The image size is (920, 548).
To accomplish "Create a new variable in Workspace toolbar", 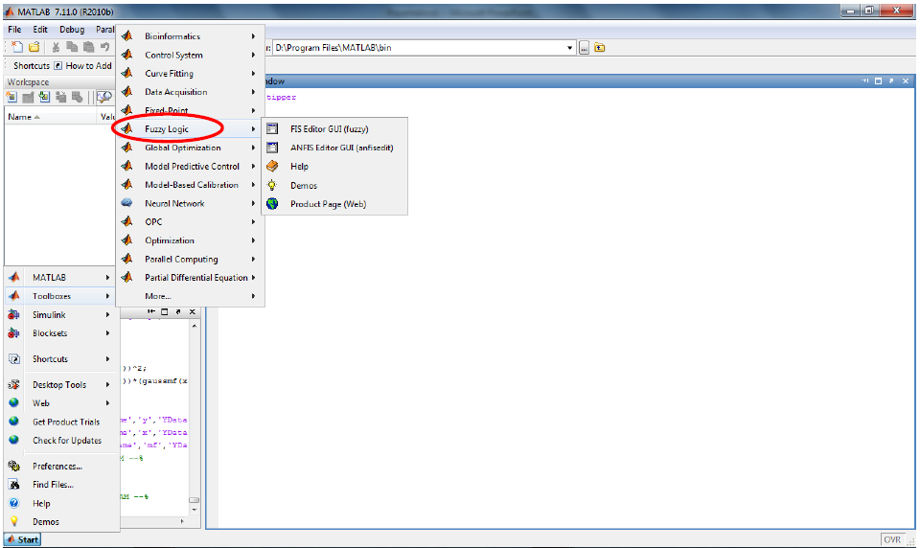I will click(x=11, y=98).
